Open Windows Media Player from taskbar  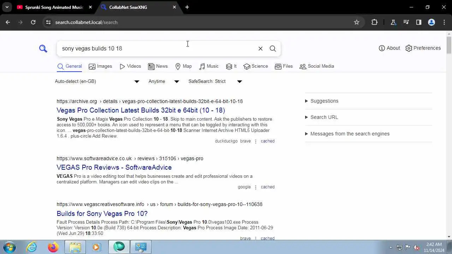point(96,247)
